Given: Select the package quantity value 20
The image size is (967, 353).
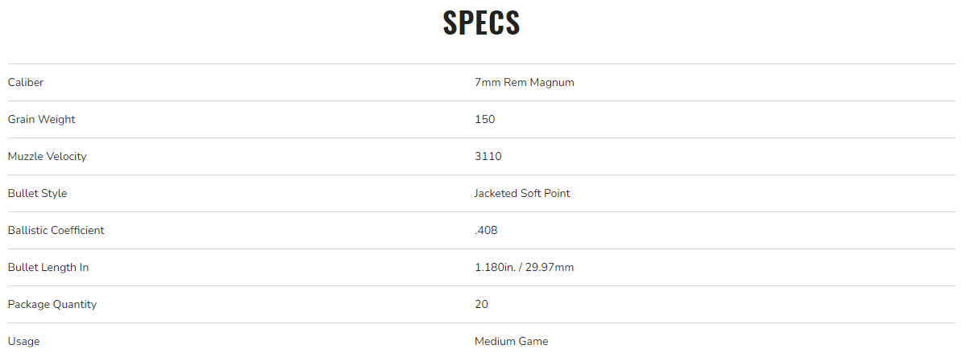Looking at the screenshot, I should coord(481,304).
